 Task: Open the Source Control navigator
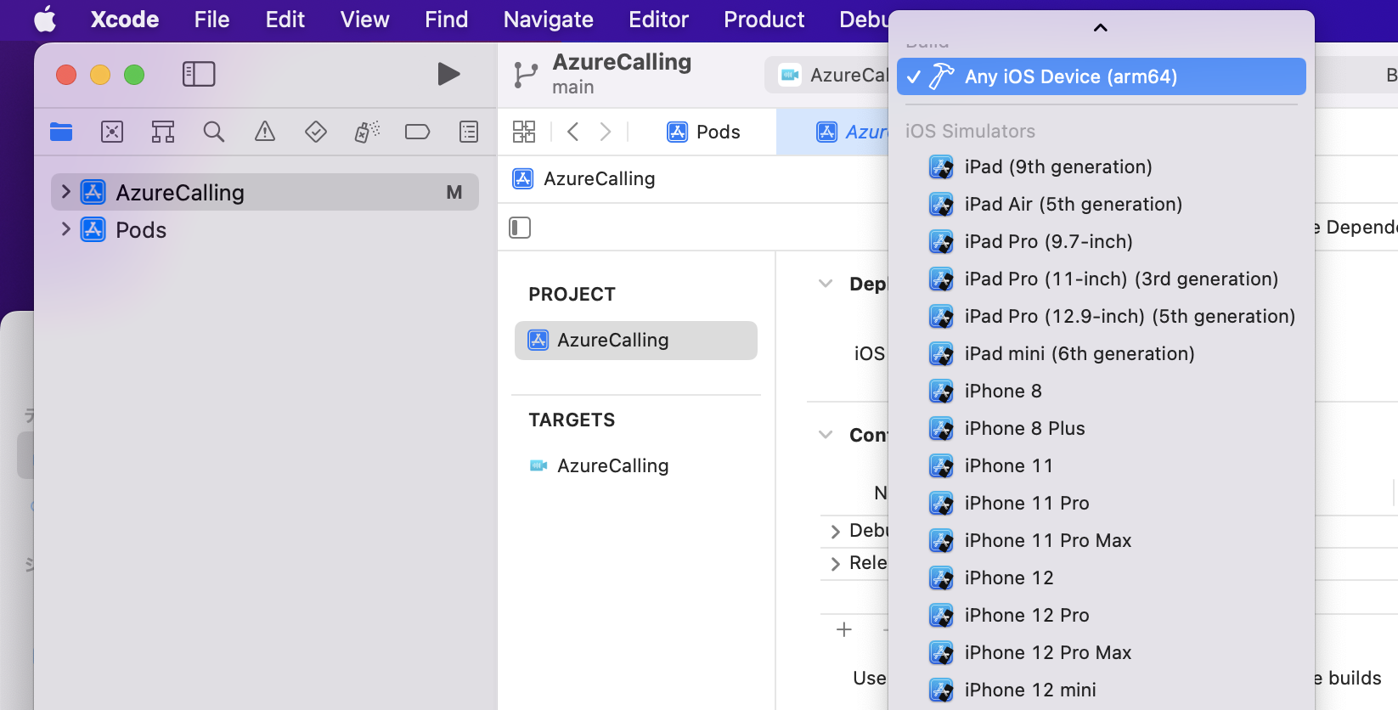pos(112,132)
